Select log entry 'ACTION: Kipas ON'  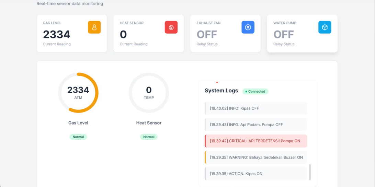tap(256, 174)
